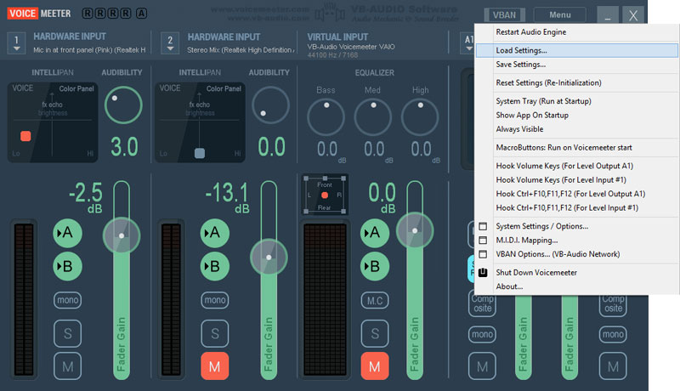The image size is (680, 391).
Task: Select Restart Audio Engine menu entry
Action: (x=530, y=32)
